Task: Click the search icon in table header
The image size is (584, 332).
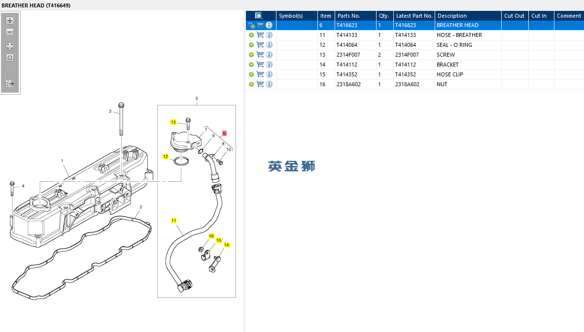Action: click(258, 16)
